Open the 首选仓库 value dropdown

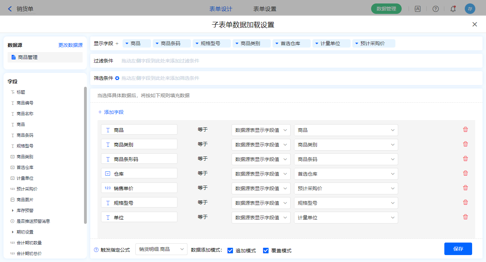click(345, 174)
